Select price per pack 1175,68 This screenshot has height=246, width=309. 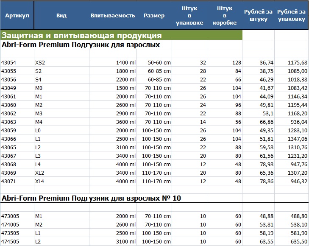[292, 62]
